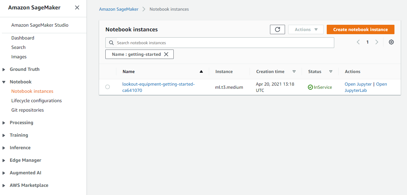Click the search magnifier icon
Viewport: 407px width, 195px height.
(x=111, y=43)
